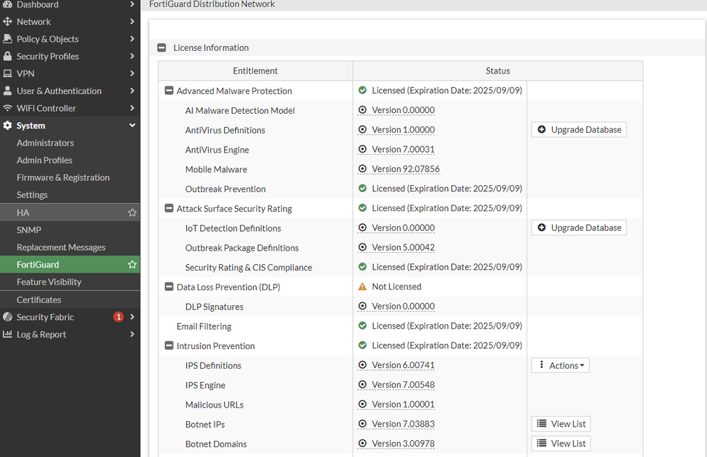The image size is (707, 457).
Task: Click Version 7.00548 for IPS Engine
Action: coord(403,385)
